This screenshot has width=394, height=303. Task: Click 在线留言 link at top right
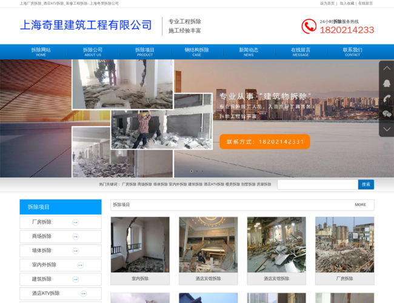click(x=366, y=4)
